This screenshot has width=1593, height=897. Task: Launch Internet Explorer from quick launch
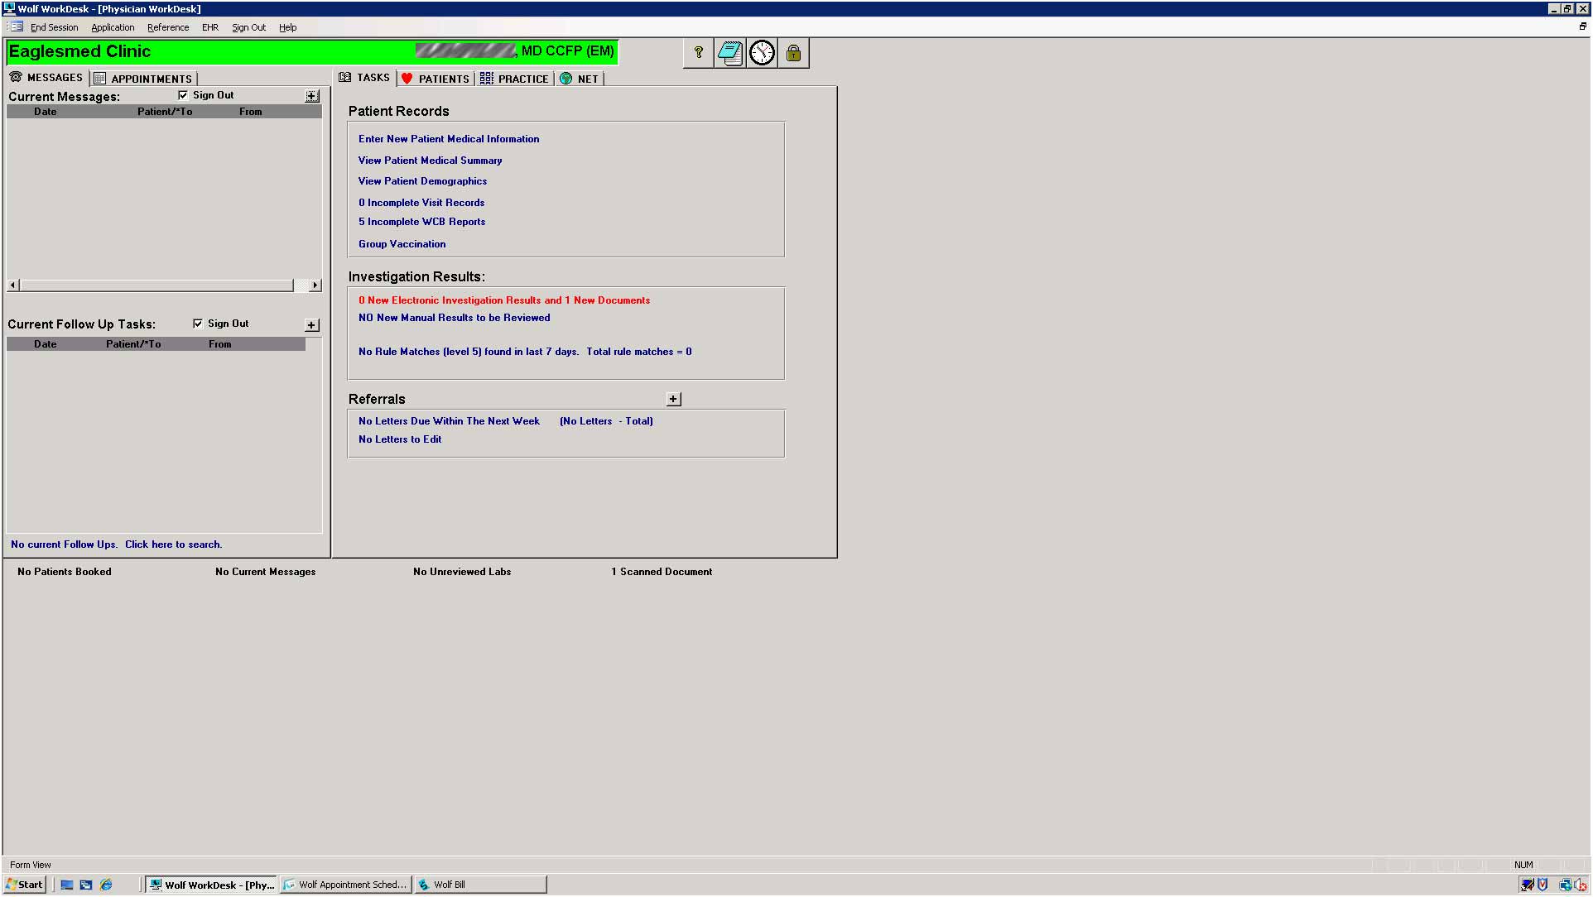(106, 885)
